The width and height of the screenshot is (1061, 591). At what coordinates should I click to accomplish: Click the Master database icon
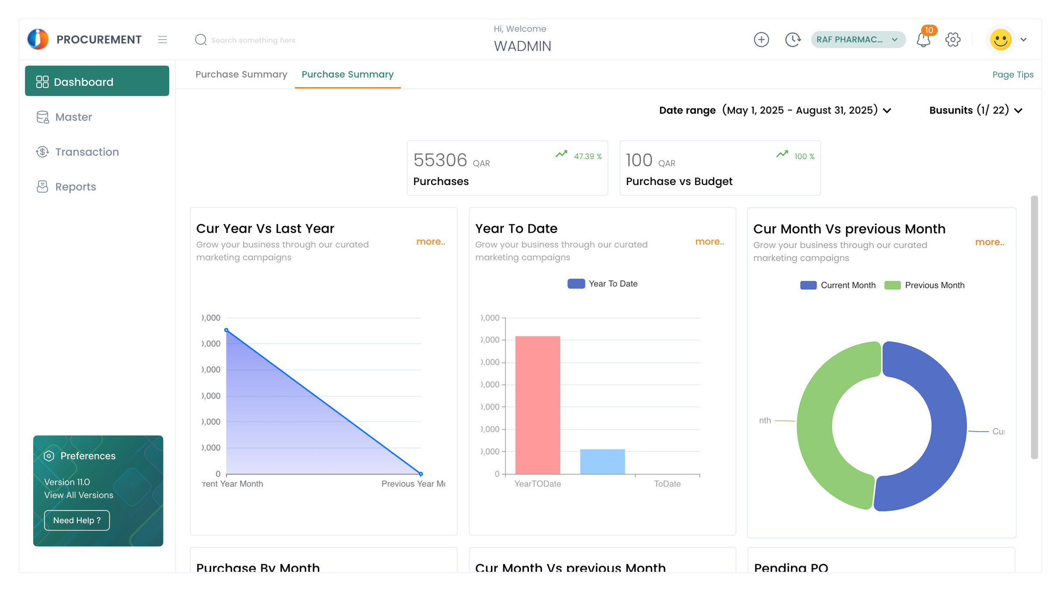tap(42, 117)
